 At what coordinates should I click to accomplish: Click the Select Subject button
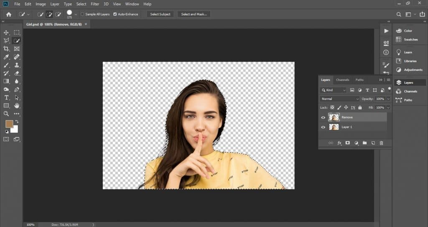(x=160, y=14)
